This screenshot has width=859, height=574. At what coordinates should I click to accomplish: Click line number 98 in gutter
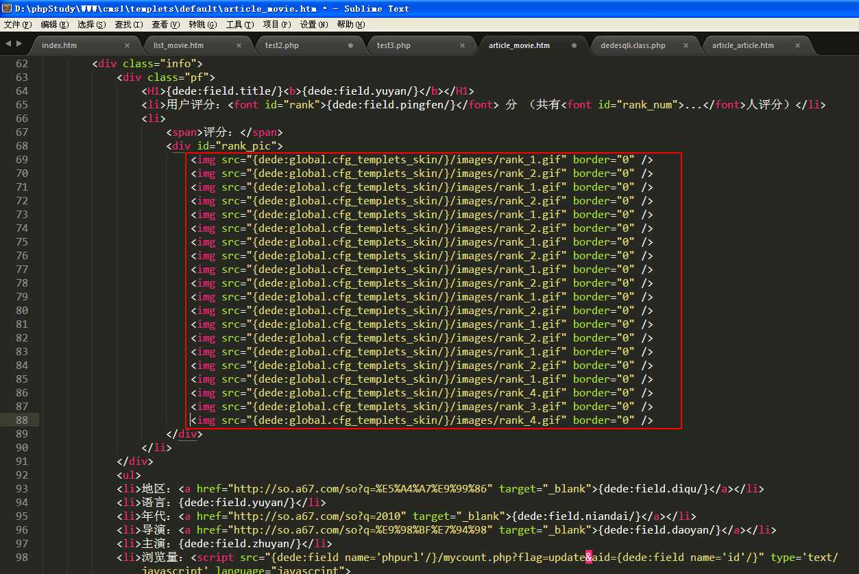tap(22, 558)
